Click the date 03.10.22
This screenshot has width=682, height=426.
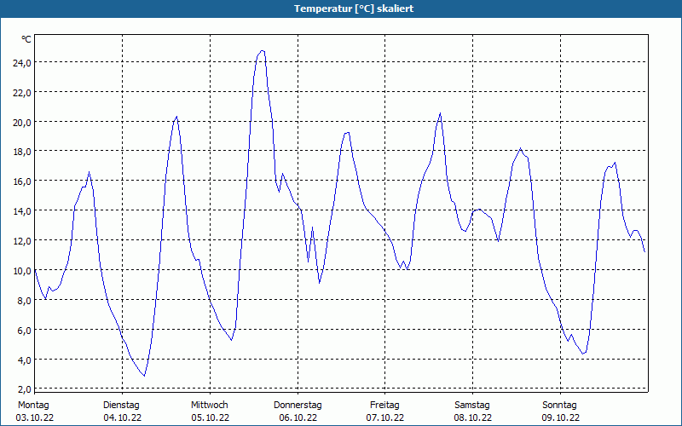click(35, 417)
